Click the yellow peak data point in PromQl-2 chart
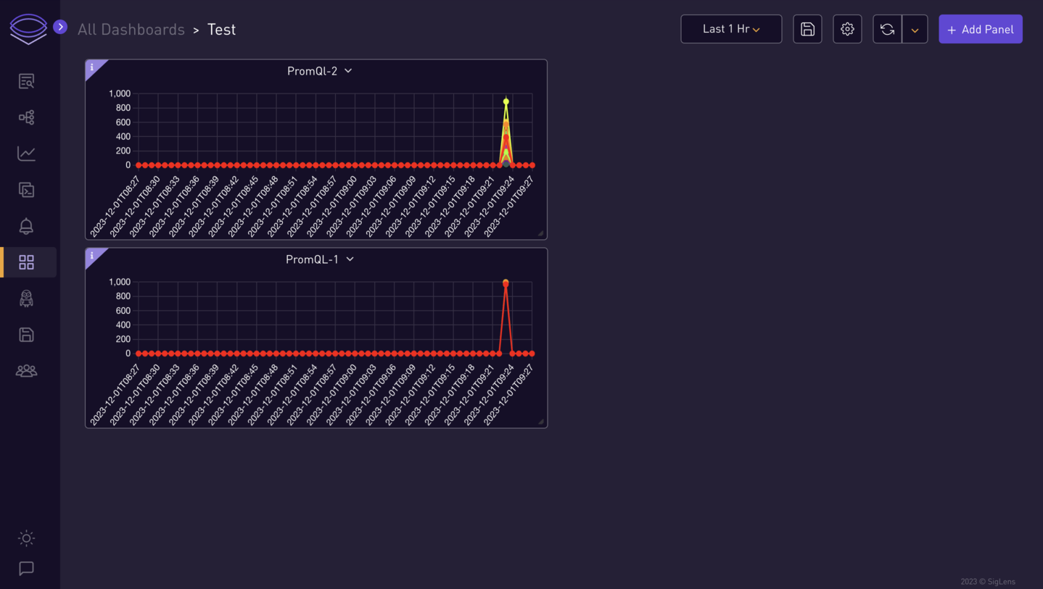Image resolution: width=1043 pixels, height=589 pixels. [506, 102]
